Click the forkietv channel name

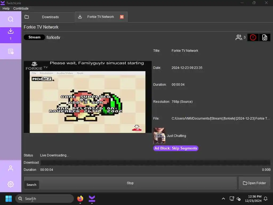pos(53,37)
